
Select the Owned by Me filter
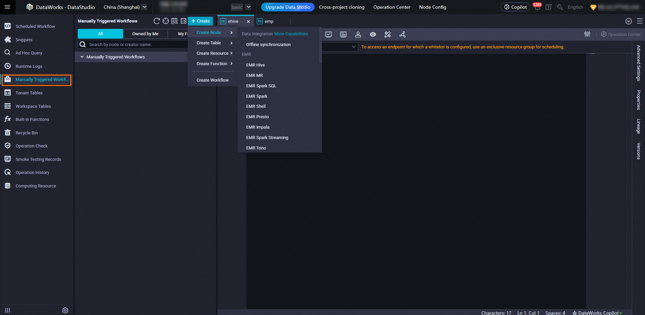coord(145,34)
